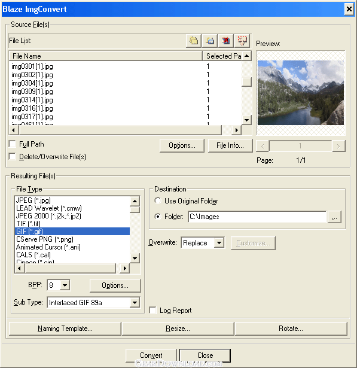Enable the Log Report checkbox
357x368 pixels.
point(152,311)
